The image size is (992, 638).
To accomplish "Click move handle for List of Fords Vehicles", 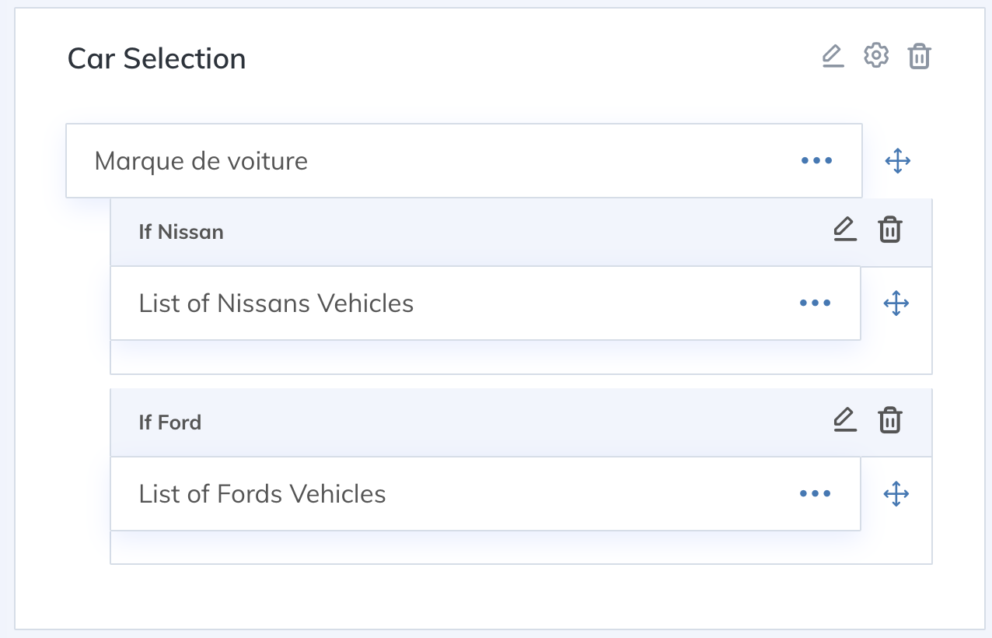I will pos(896,494).
